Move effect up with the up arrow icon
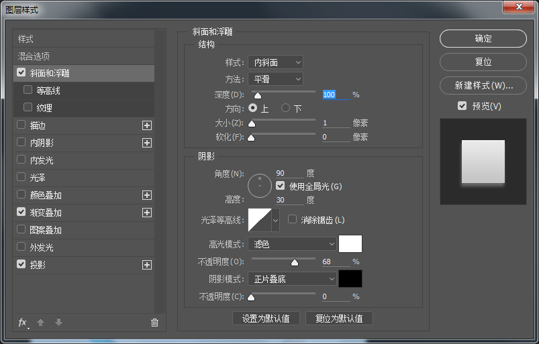539x344 pixels. [40, 323]
